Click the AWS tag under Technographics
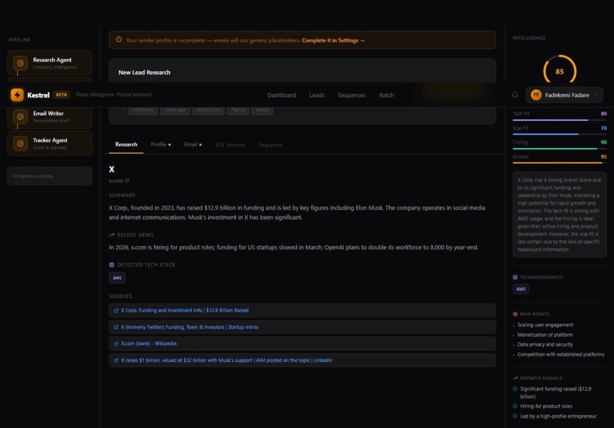The image size is (614, 428). click(x=521, y=289)
